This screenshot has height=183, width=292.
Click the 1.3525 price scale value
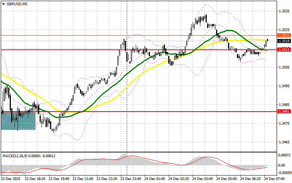click(284, 30)
